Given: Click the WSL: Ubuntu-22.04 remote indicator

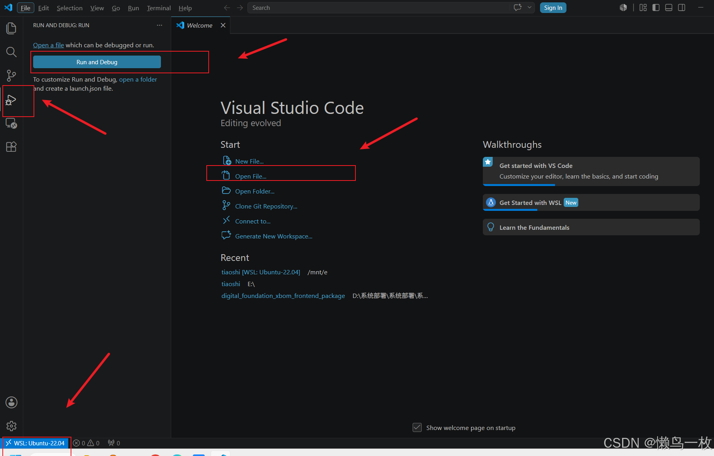Looking at the screenshot, I should [x=36, y=443].
